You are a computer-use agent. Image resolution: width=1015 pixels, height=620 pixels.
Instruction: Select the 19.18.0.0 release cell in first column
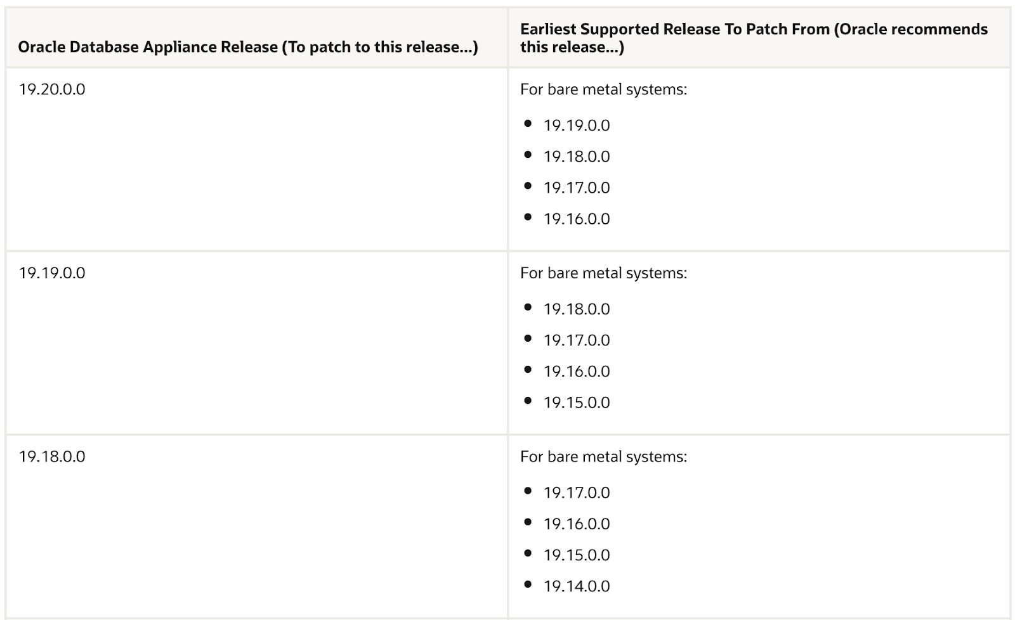tap(52, 457)
